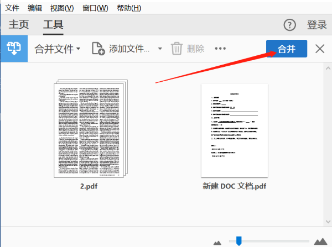Click the blue combine files icon
The height and width of the screenshot is (247, 332).
point(13,49)
